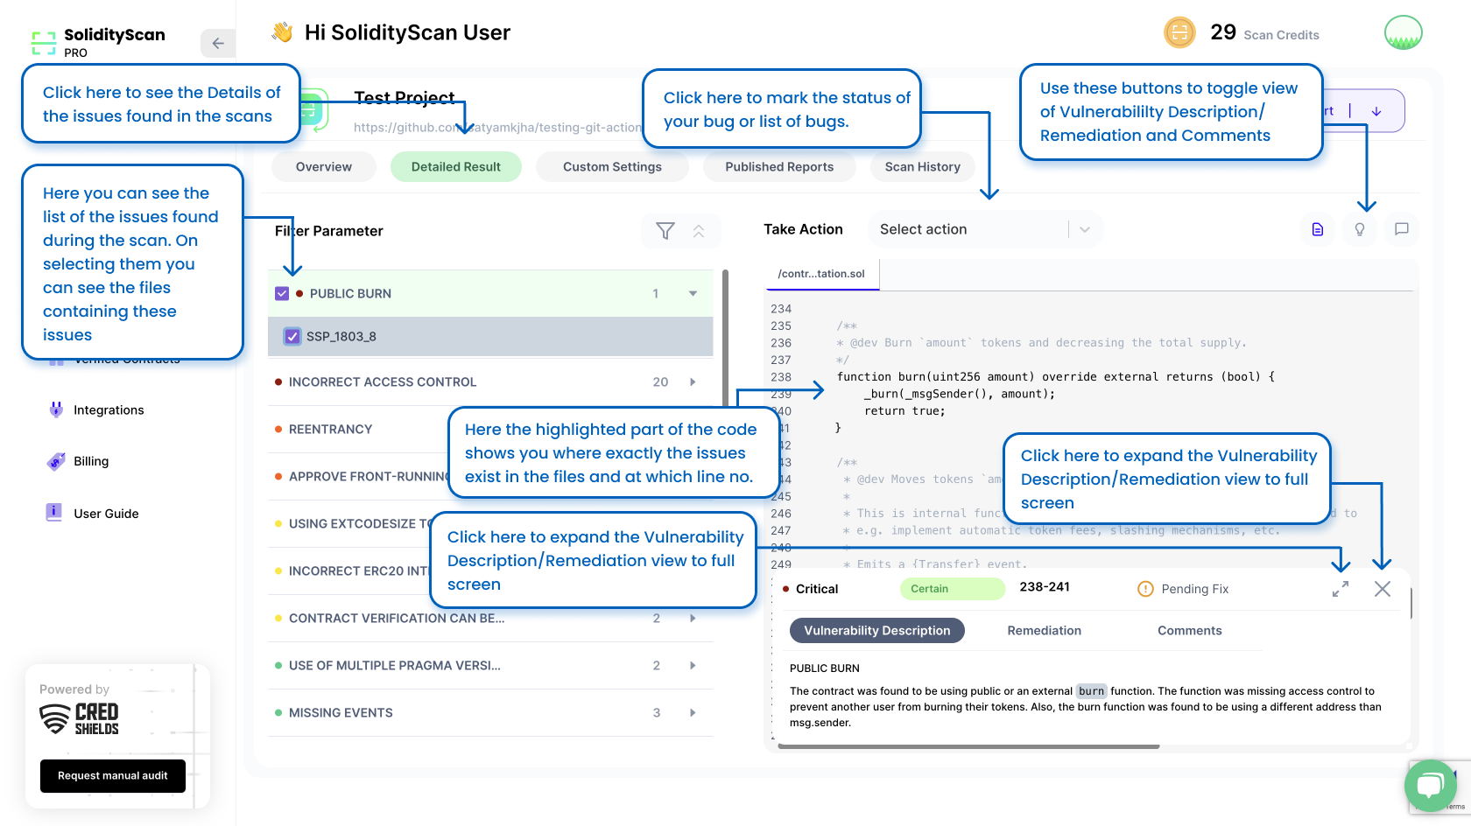This screenshot has height=826, width=1471.
Task: Expand vulnerability panel to full screen
Action: coord(1341,590)
